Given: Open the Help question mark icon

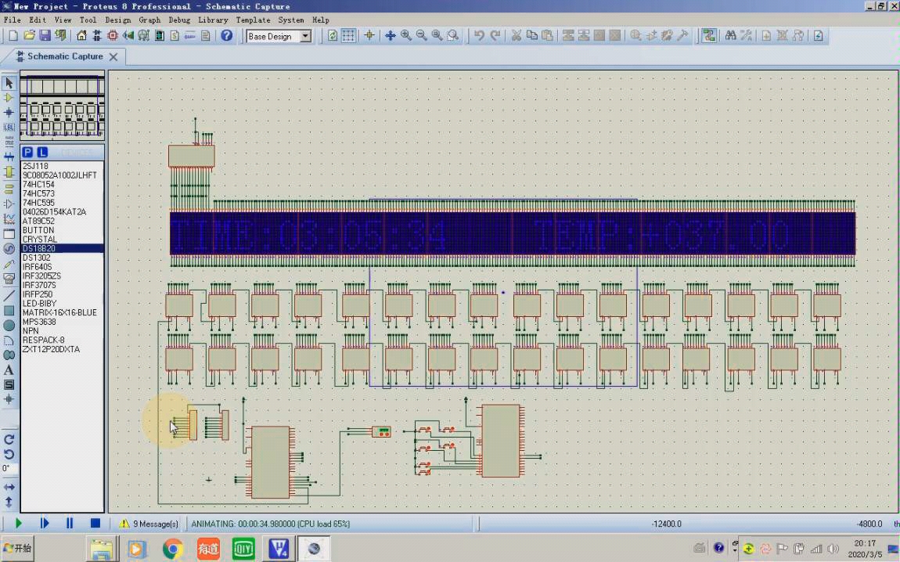Looking at the screenshot, I should click(x=227, y=36).
